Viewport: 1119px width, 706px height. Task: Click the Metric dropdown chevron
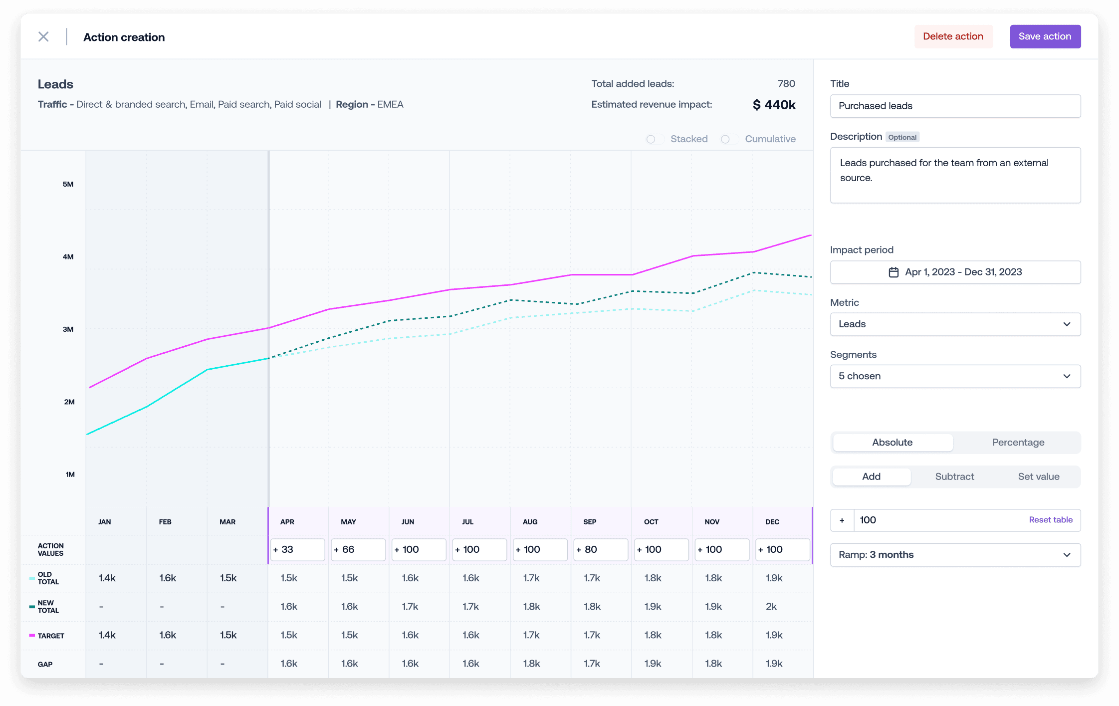pos(1067,324)
